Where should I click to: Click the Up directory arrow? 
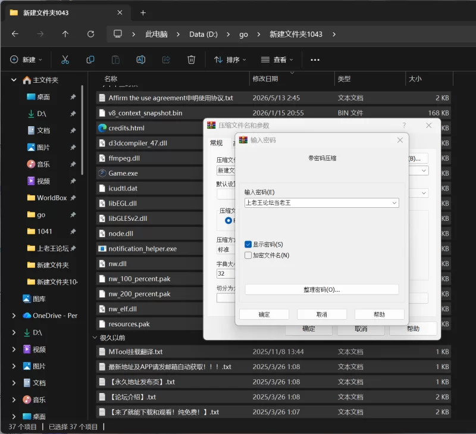click(x=65, y=34)
